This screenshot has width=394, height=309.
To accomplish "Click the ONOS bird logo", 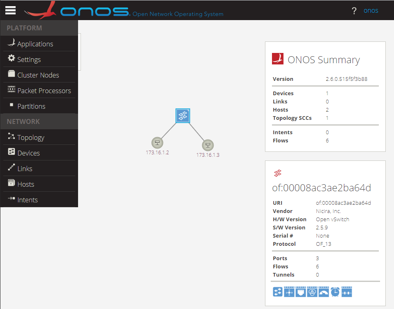I will click(40, 10).
